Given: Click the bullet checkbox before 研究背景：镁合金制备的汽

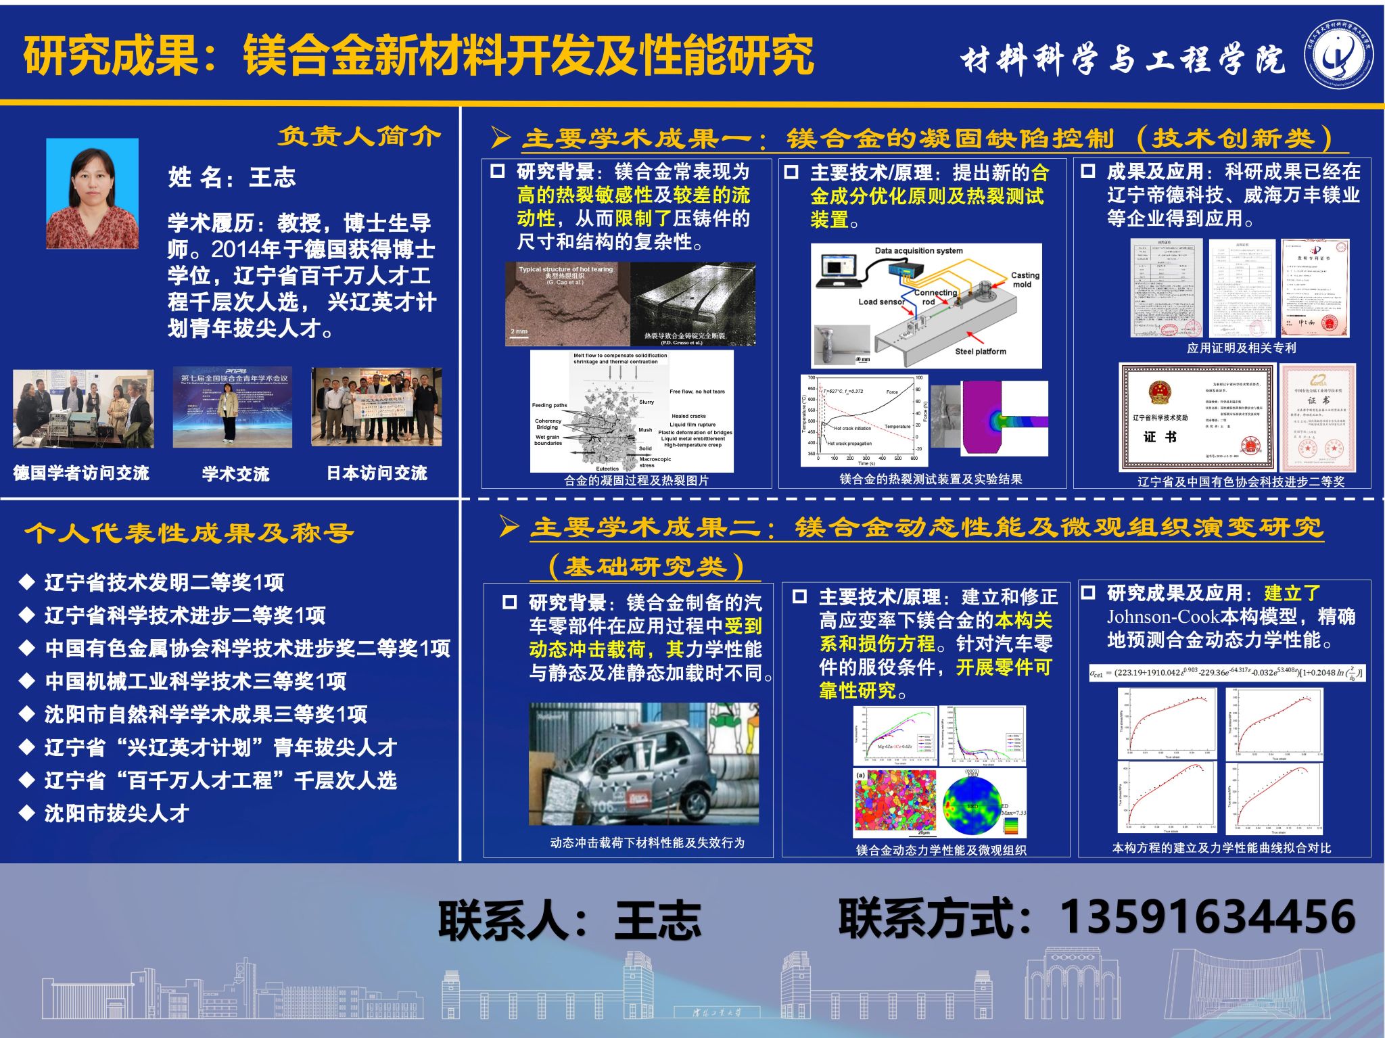Looking at the screenshot, I should pyautogui.click(x=510, y=602).
